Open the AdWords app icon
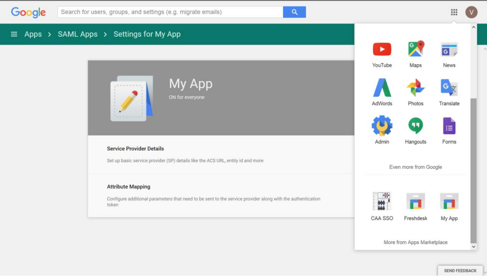Viewport: 487px width, 276px height. [x=382, y=88]
